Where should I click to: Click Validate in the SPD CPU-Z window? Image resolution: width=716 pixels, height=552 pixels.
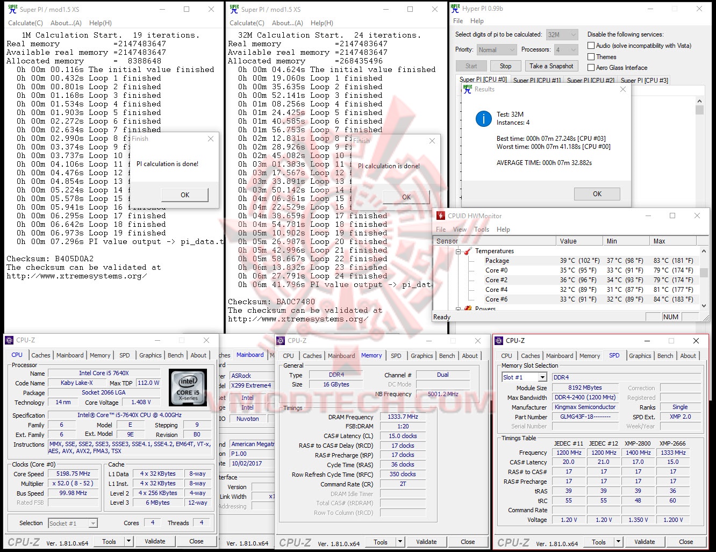click(645, 542)
